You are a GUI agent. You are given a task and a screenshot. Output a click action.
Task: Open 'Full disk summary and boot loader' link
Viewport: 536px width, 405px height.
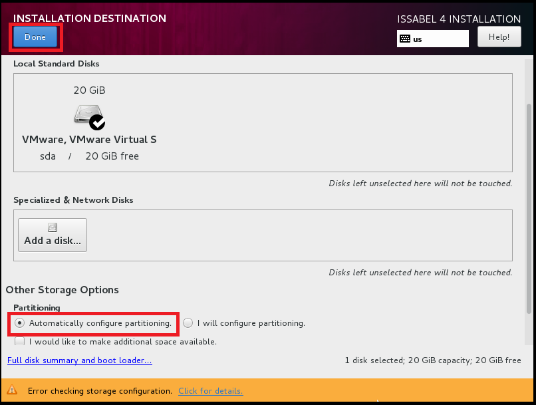tap(79, 360)
